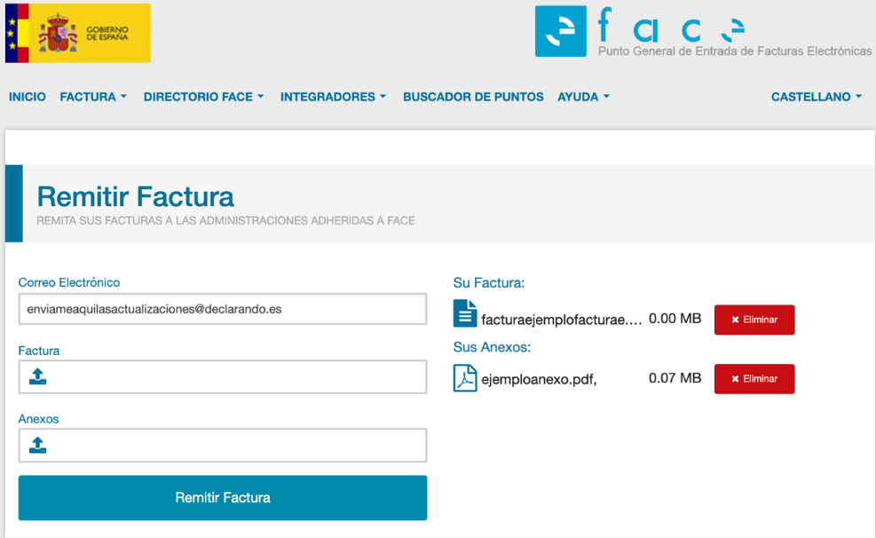
Task: Focus the Correo Electrónico input field
Action: (223, 309)
